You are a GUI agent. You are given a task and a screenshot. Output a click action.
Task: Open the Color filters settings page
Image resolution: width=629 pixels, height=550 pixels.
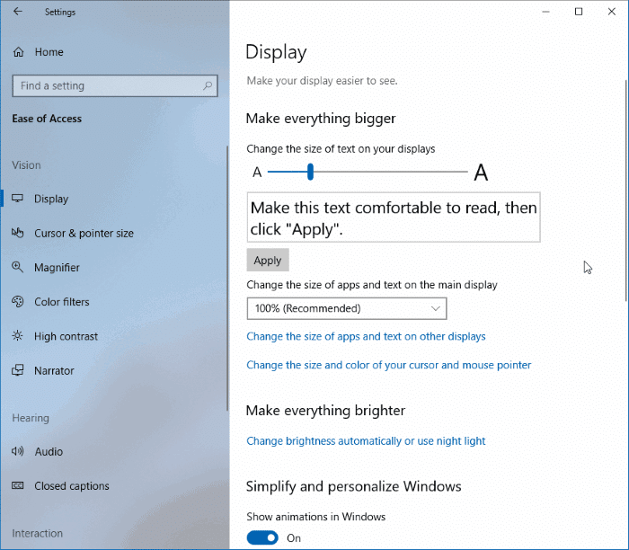62,302
